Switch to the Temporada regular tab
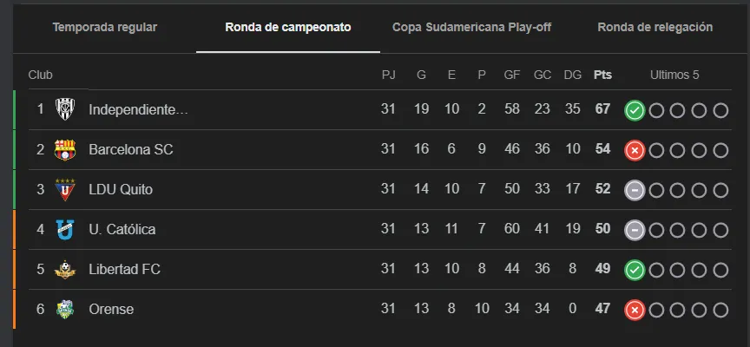 tap(105, 27)
